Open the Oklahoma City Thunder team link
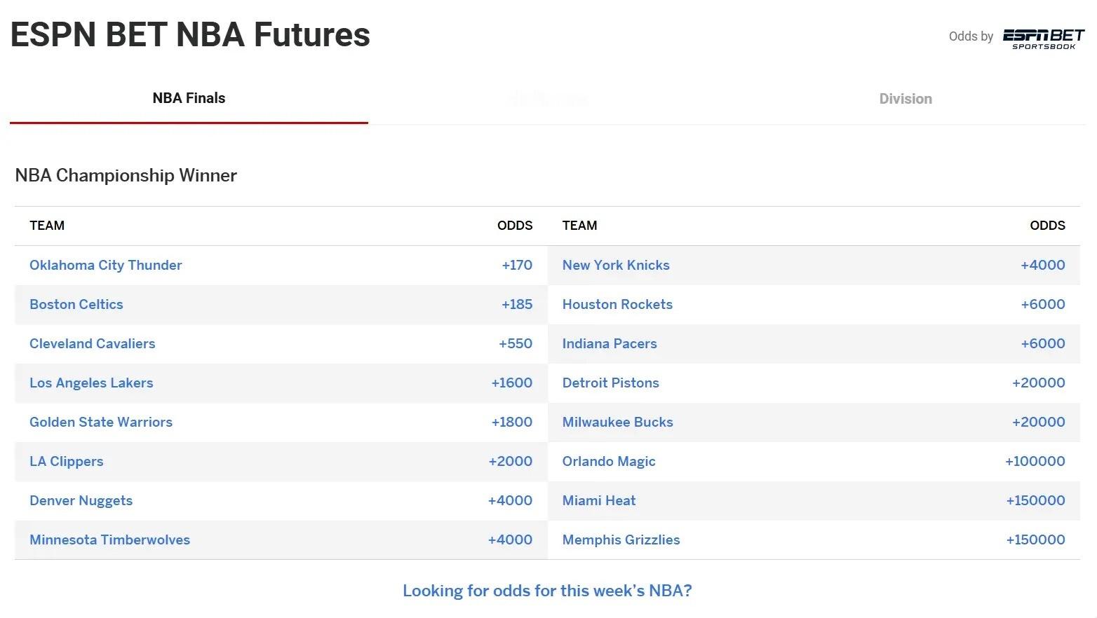The width and height of the screenshot is (1097, 618). coord(105,265)
